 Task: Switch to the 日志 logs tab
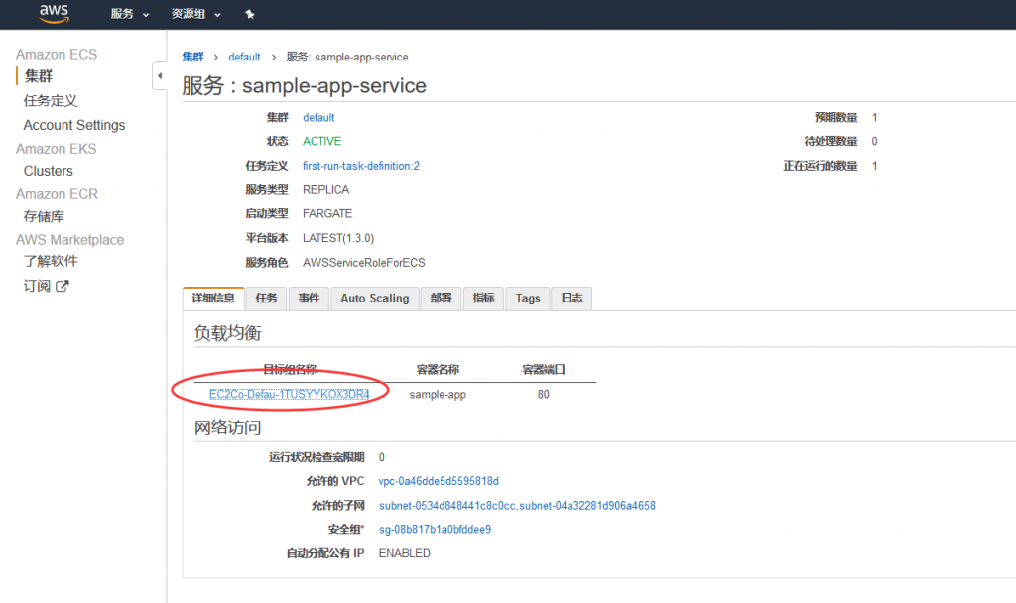coord(571,299)
